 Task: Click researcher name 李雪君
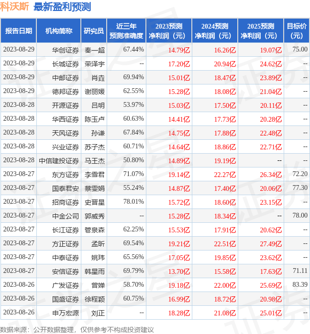pyautogui.click(x=95, y=175)
